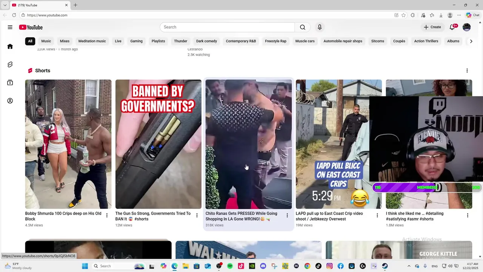Select the All filter chip
The image size is (483, 272).
(x=30, y=41)
